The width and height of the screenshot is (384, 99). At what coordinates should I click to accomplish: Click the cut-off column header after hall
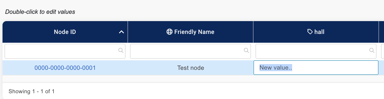pyautogui.click(x=381, y=32)
